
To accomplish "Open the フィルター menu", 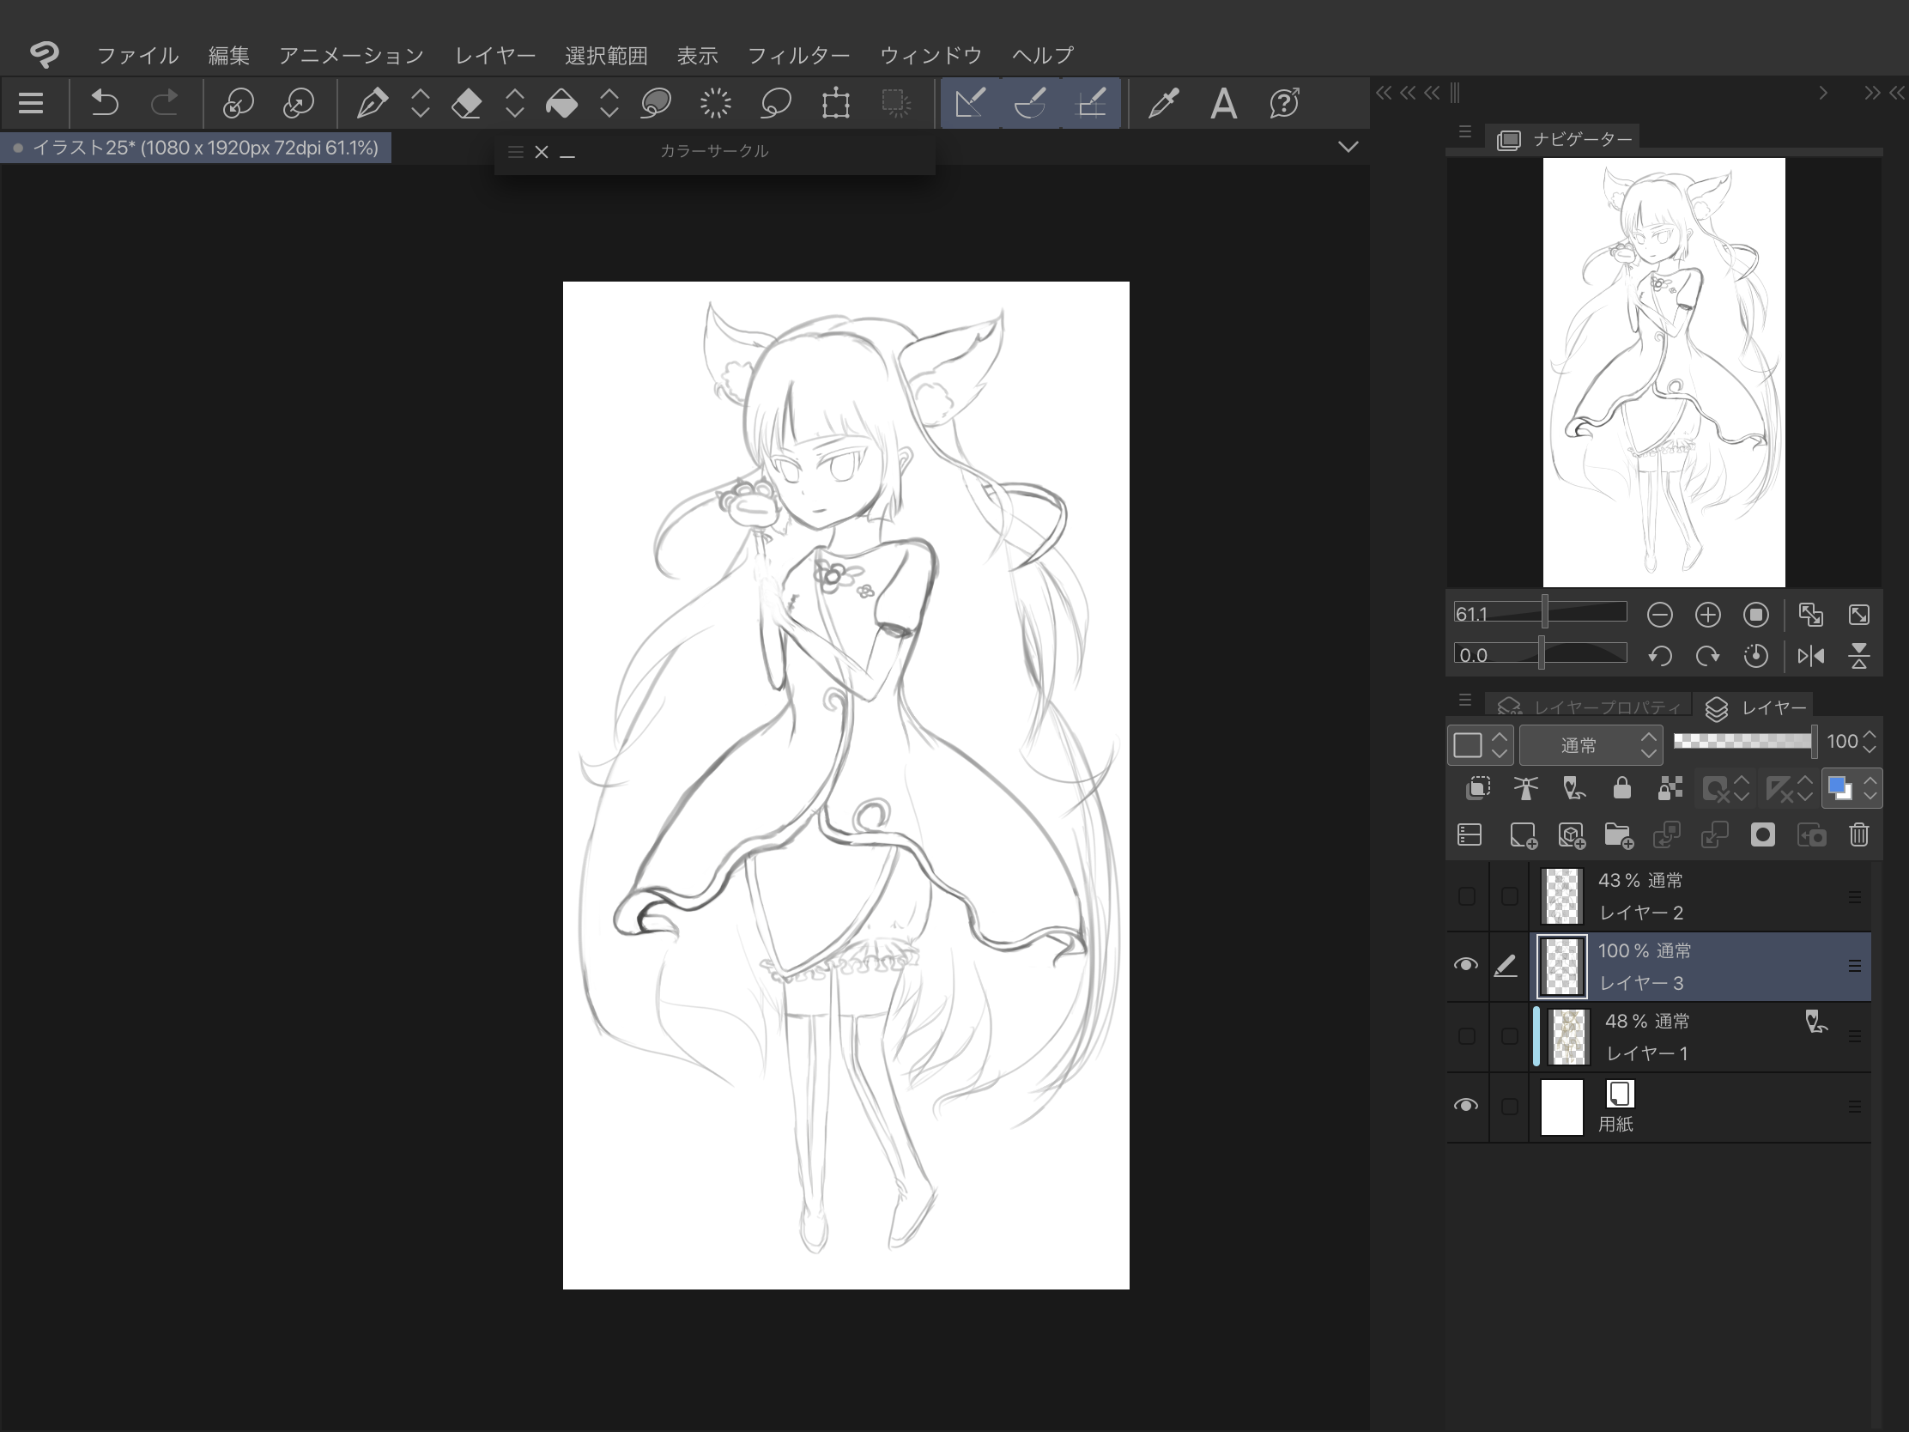I will coord(797,56).
